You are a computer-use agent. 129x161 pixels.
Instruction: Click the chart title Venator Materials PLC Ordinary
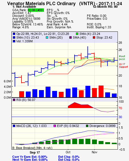(41, 3)
